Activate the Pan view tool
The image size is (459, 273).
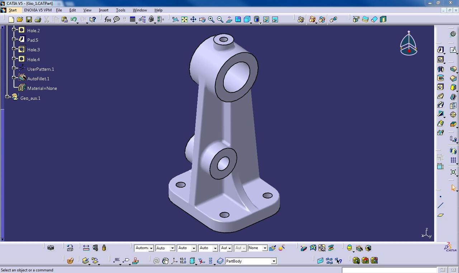tap(193, 19)
